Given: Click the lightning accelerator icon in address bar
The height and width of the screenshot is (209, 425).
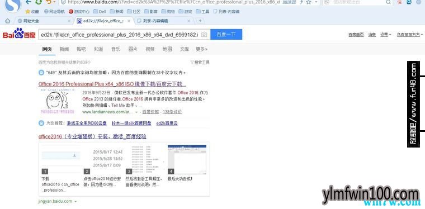Looking at the screenshot, I should pyautogui.click(x=301, y=2).
